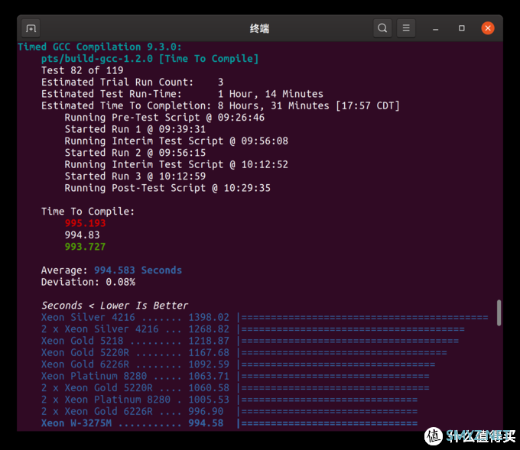Viewport: 520px width, 450px height.
Task: Click the 'Xeon Platinum 8280 ... 1063.71' row
Action: point(235,376)
